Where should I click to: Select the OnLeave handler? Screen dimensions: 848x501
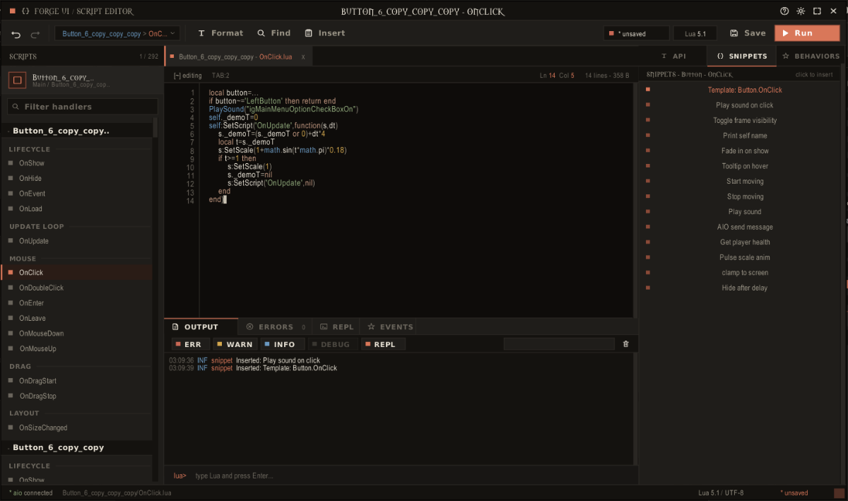(77, 319)
